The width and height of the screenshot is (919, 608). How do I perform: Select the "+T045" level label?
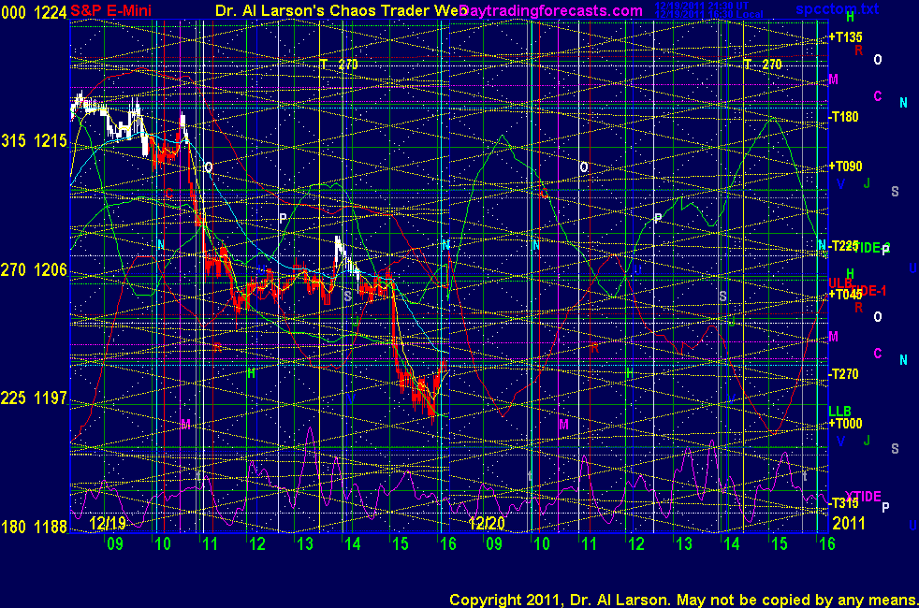click(845, 295)
